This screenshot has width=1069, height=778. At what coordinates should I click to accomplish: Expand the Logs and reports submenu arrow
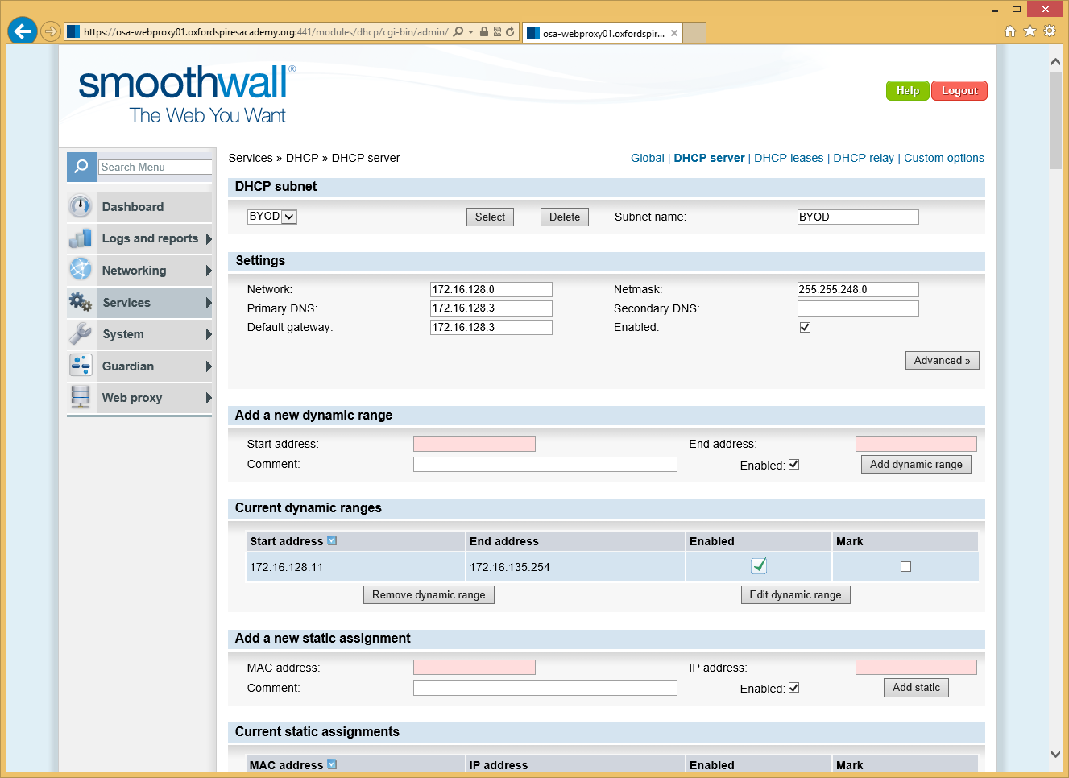pyautogui.click(x=209, y=239)
